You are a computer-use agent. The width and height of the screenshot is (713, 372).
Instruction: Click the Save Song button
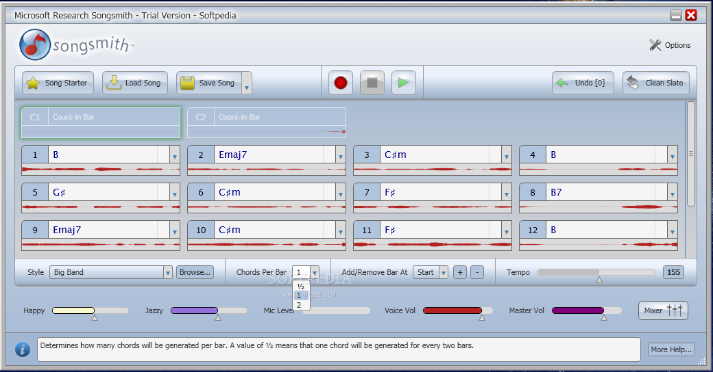(209, 83)
